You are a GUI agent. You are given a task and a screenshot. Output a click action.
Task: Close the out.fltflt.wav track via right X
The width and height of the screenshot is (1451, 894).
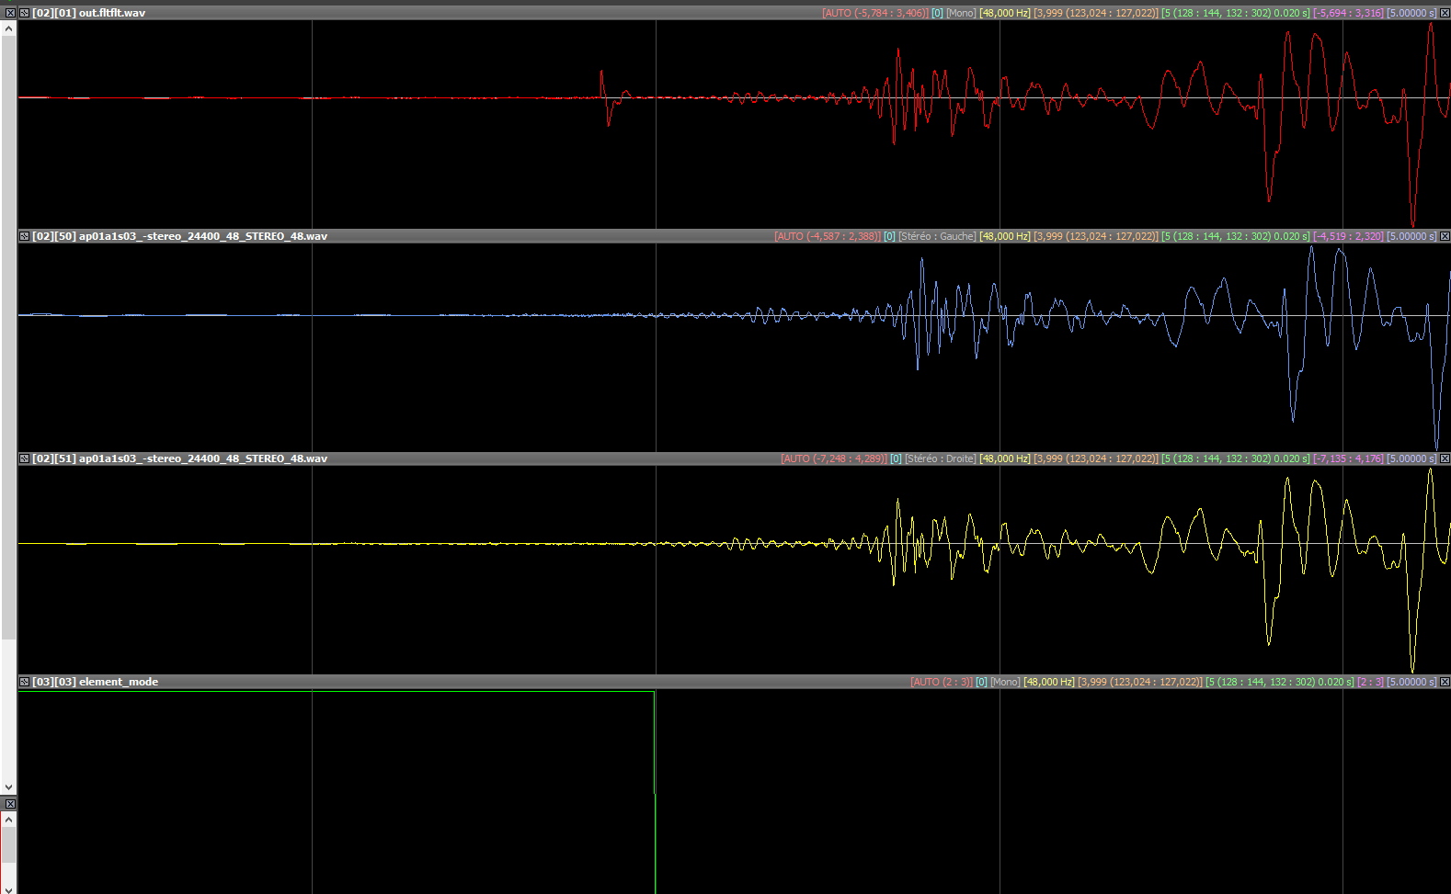[1445, 13]
